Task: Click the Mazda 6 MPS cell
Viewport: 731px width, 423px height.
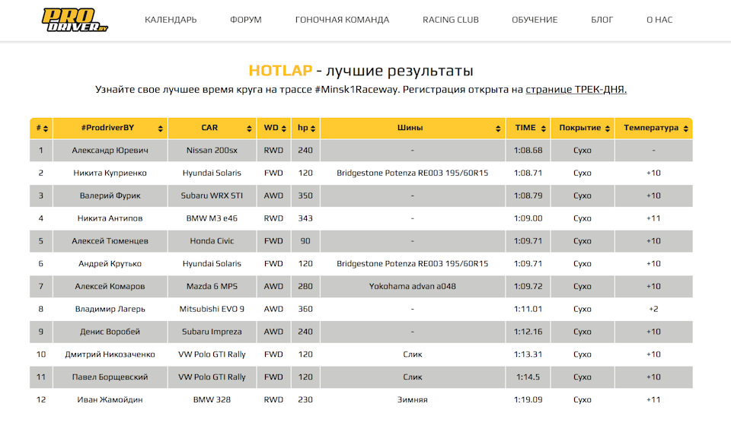Action: pyautogui.click(x=212, y=286)
